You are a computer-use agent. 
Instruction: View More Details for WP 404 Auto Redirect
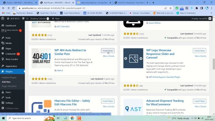click(x=109, y=56)
